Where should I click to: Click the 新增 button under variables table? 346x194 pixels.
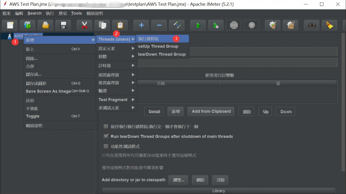point(175,112)
